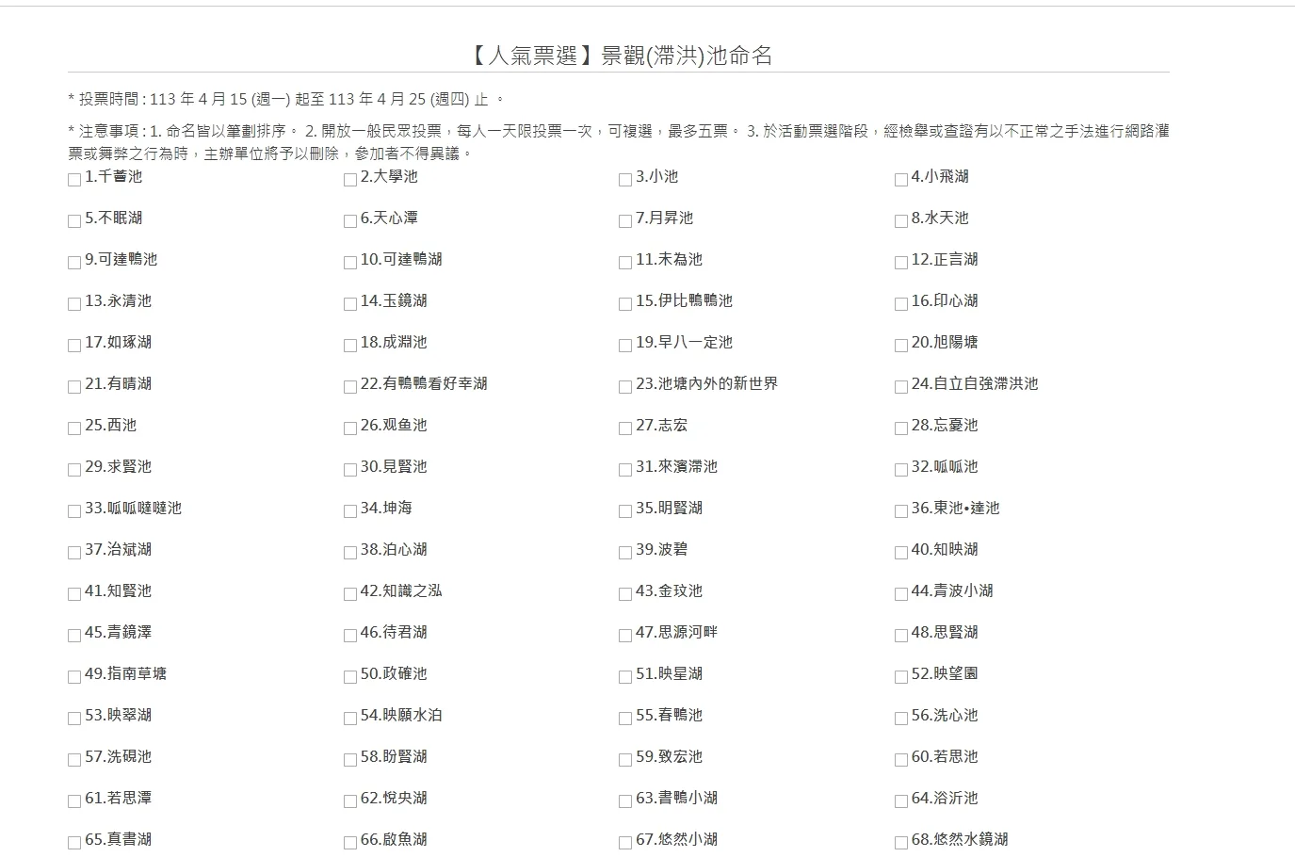The image size is (1295, 857).
Task: Tick 23.池塘內外的新世界 checkbox
Action: click(x=625, y=387)
